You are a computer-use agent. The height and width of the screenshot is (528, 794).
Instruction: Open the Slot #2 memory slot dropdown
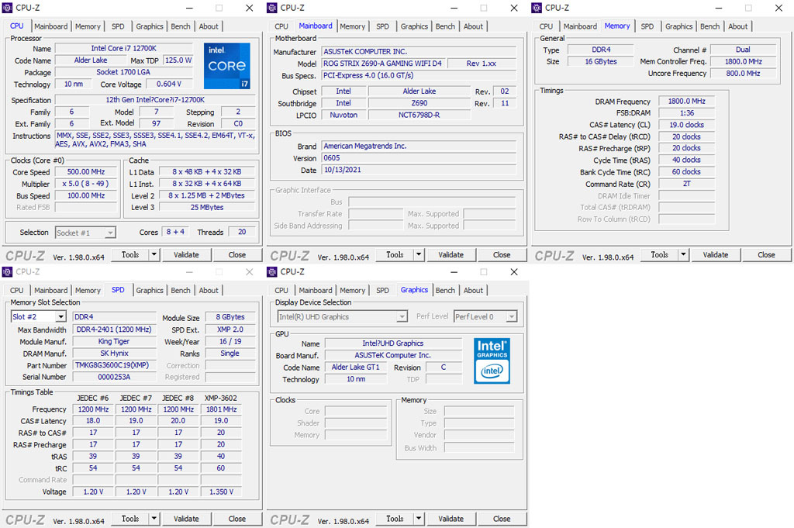(x=60, y=317)
